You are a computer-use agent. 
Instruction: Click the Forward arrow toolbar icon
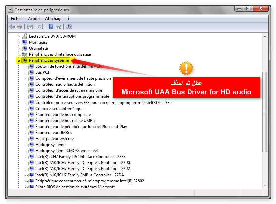[x=20, y=27]
